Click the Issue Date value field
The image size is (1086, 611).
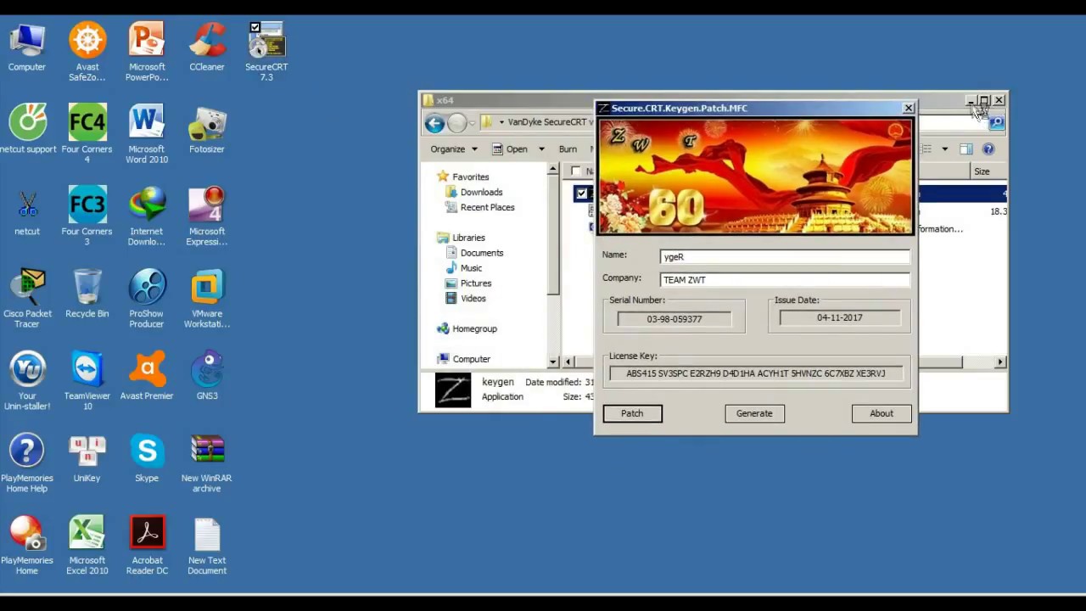point(840,317)
